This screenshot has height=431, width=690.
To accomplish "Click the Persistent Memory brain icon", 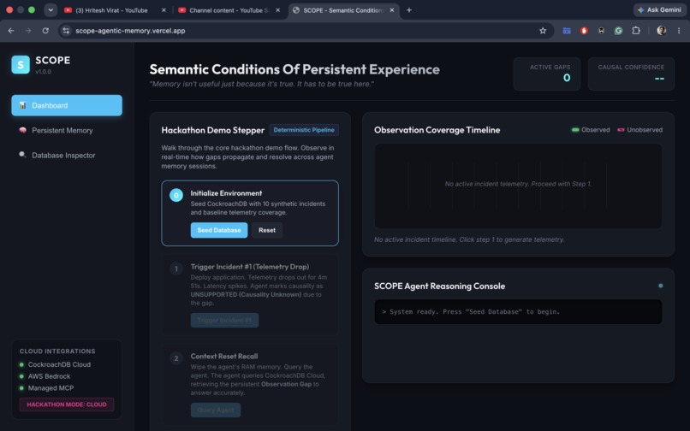I will click(22, 130).
